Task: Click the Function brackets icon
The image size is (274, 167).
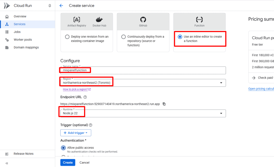Action: [x=199, y=20]
